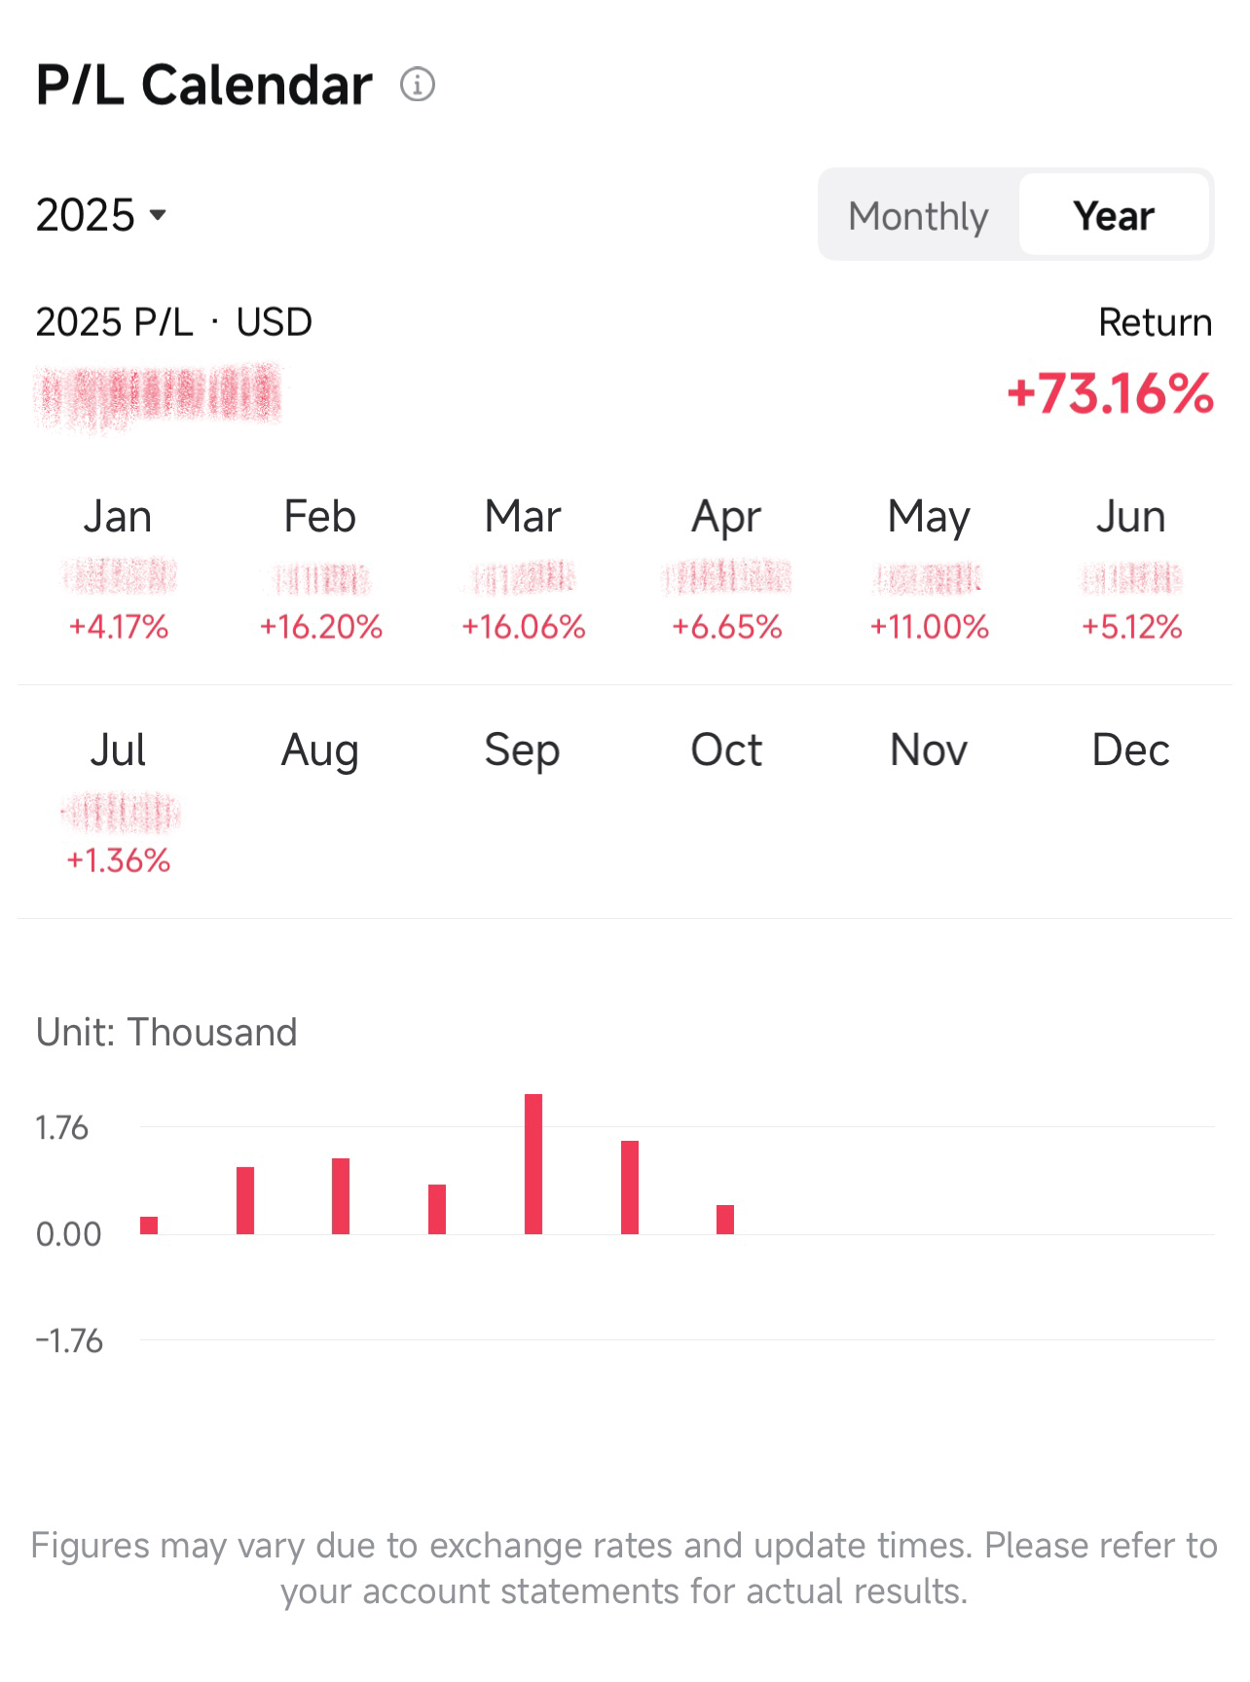Tap the blurred 2025 P/L amount
The width and height of the screenshot is (1250, 1682).
[x=158, y=396]
